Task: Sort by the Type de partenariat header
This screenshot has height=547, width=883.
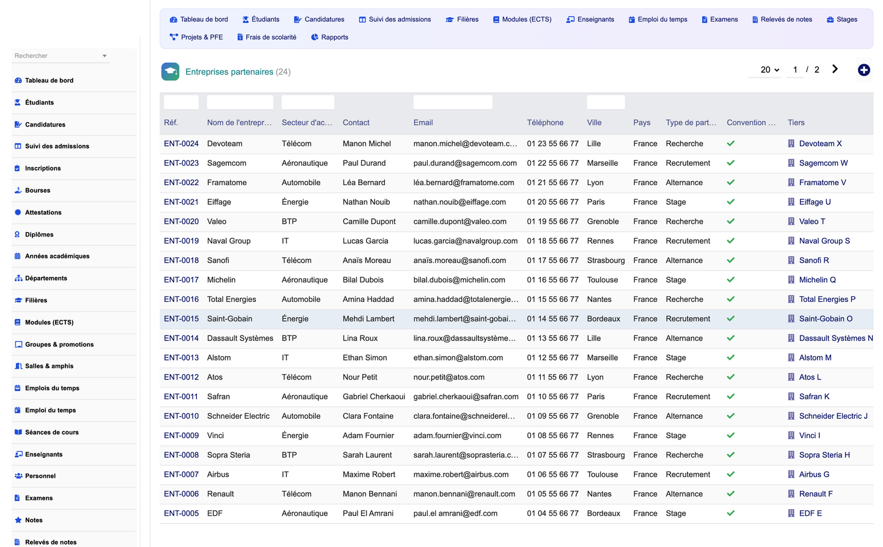Action: (691, 123)
